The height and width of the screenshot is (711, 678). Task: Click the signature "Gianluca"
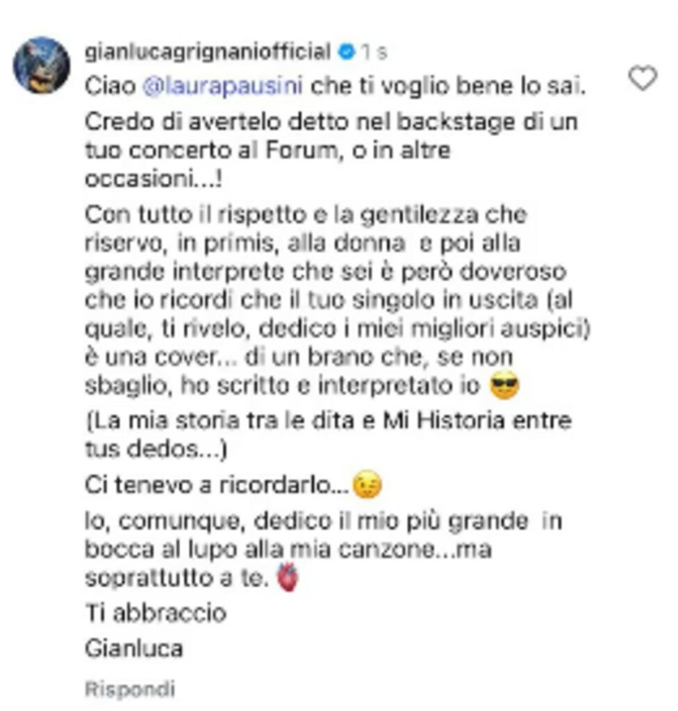(x=134, y=649)
